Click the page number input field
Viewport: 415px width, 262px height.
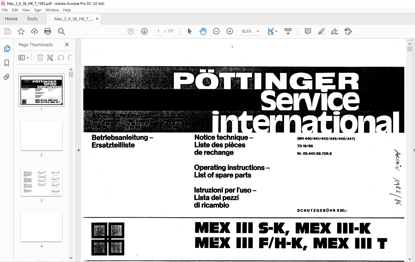pyautogui.click(x=158, y=31)
